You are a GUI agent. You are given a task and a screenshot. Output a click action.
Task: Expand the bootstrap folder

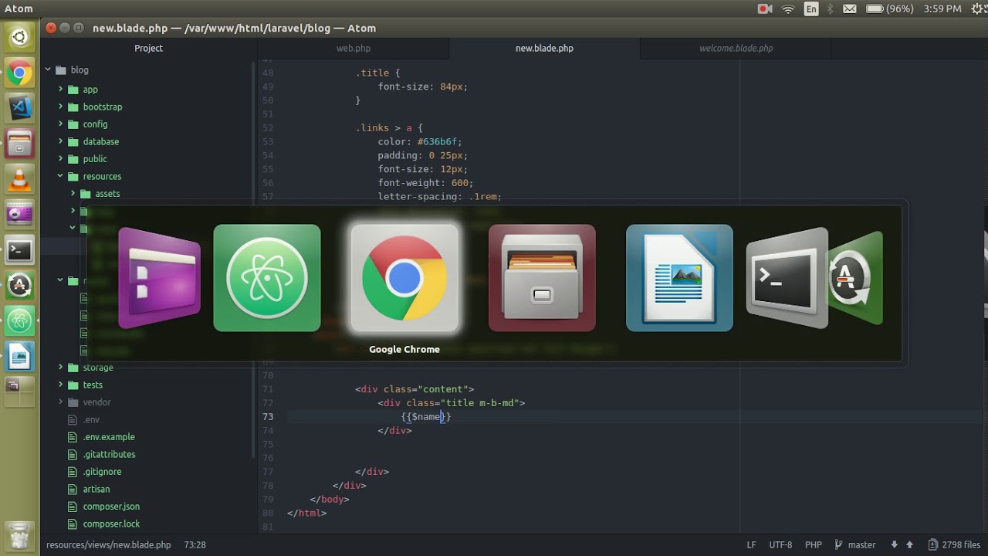pos(60,107)
